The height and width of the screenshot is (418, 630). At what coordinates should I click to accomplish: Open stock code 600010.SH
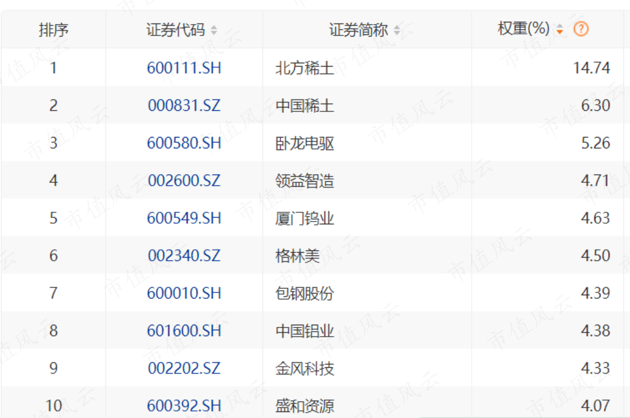pos(184,293)
